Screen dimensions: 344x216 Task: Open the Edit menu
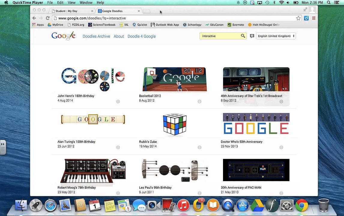click(60, 3)
